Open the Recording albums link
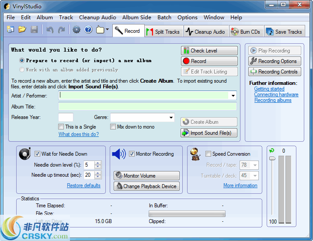This screenshot has height=241, width=313. click(x=273, y=100)
